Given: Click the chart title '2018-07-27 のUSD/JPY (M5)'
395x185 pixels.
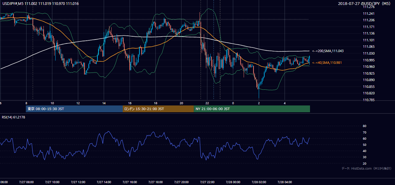Looking at the screenshot, I should [365, 4].
